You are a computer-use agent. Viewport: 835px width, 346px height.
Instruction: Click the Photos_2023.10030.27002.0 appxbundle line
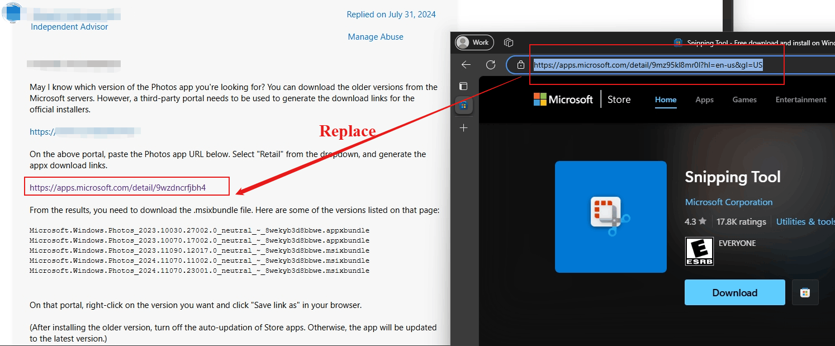tap(200, 230)
